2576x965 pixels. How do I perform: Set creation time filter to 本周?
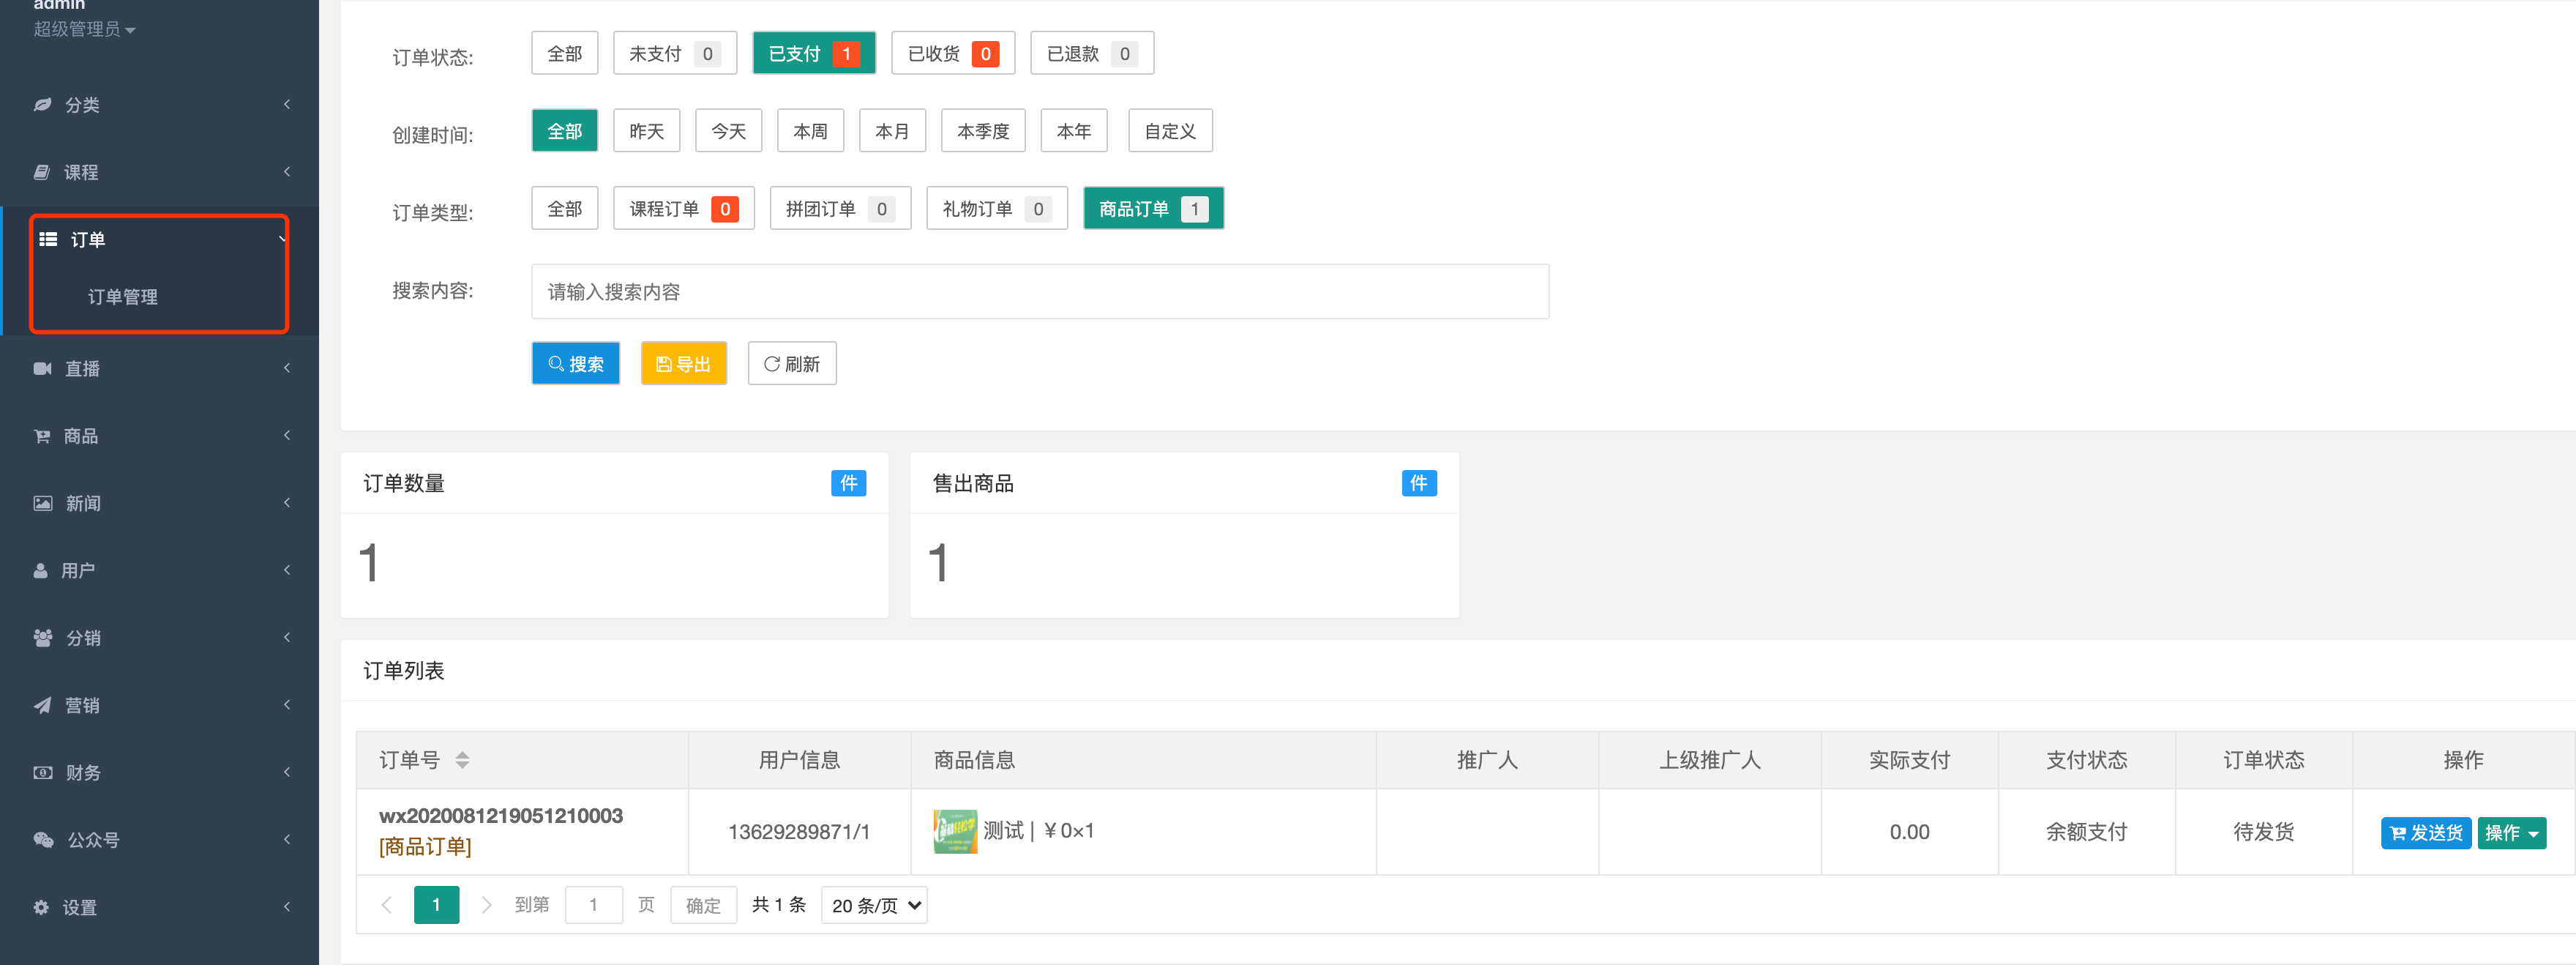tap(811, 131)
